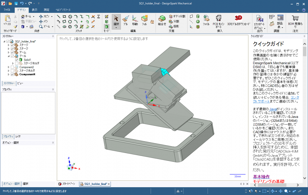
Task: Open the 選択 tool dropdown arrow
Action: click(116, 28)
